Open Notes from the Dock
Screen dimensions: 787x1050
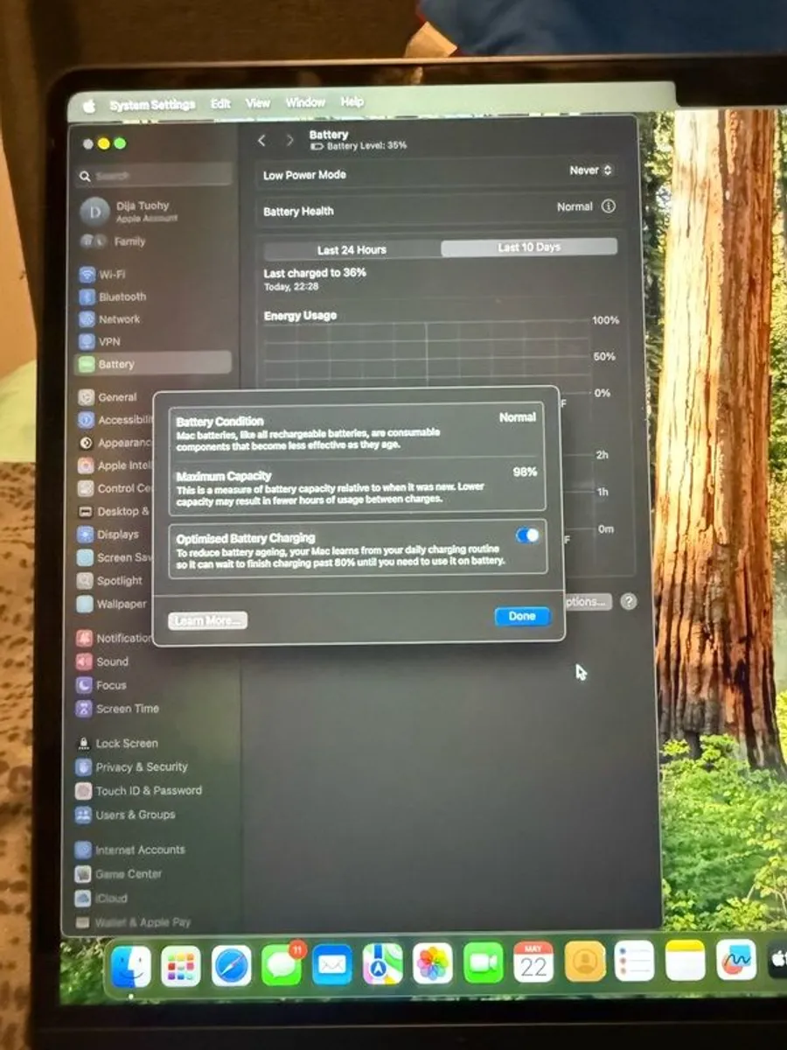tap(686, 960)
